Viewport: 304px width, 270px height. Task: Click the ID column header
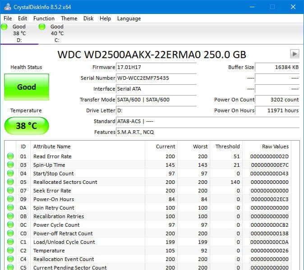[x=23, y=146]
